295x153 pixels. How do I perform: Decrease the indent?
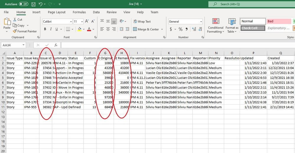click(122, 29)
